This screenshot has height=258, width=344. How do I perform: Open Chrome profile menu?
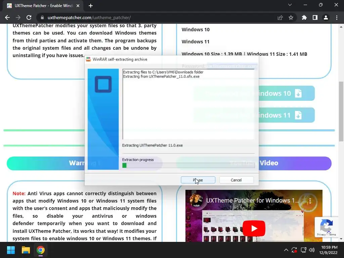tap(326, 17)
